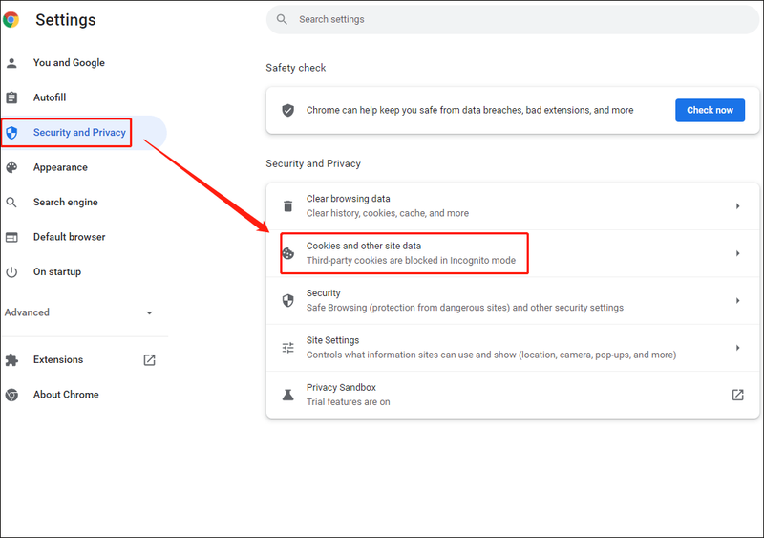
Task: Click the cookie icon
Action: click(x=288, y=253)
